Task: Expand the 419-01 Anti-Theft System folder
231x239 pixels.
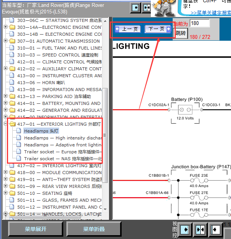Action: (x=5, y=179)
